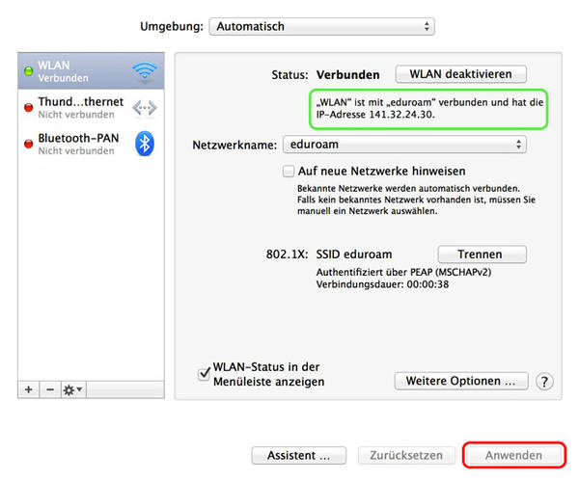Toggle WLAN-Status in der Menüleiste anzeigen
Screen dimensions: 579x481
(204, 374)
